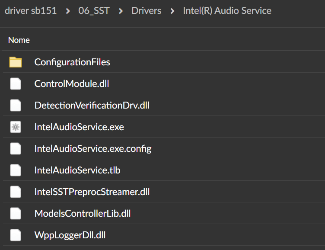
Task: Expand chevron after driver sb151 breadcrumb
Action: tap(68, 10)
